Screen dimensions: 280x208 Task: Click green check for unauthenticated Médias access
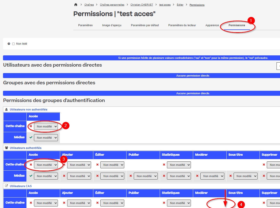(x=31, y=137)
